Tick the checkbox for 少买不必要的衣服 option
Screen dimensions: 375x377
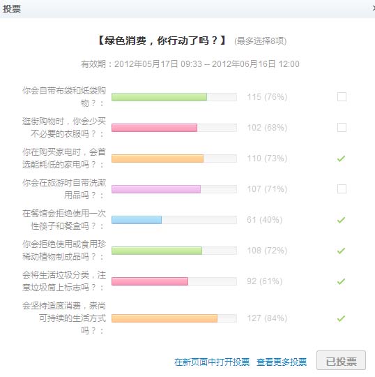pyautogui.click(x=342, y=128)
